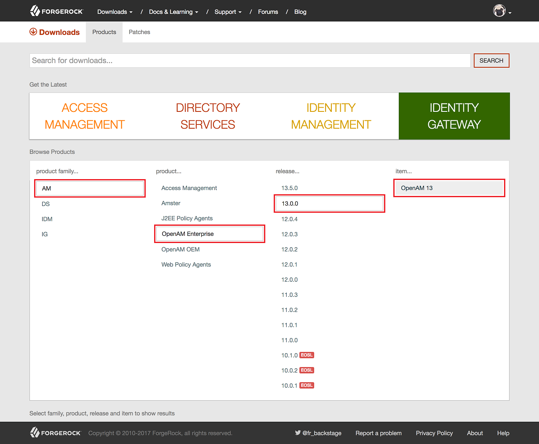Select the Directory Services tile
This screenshot has width=539, height=444.
tap(208, 116)
